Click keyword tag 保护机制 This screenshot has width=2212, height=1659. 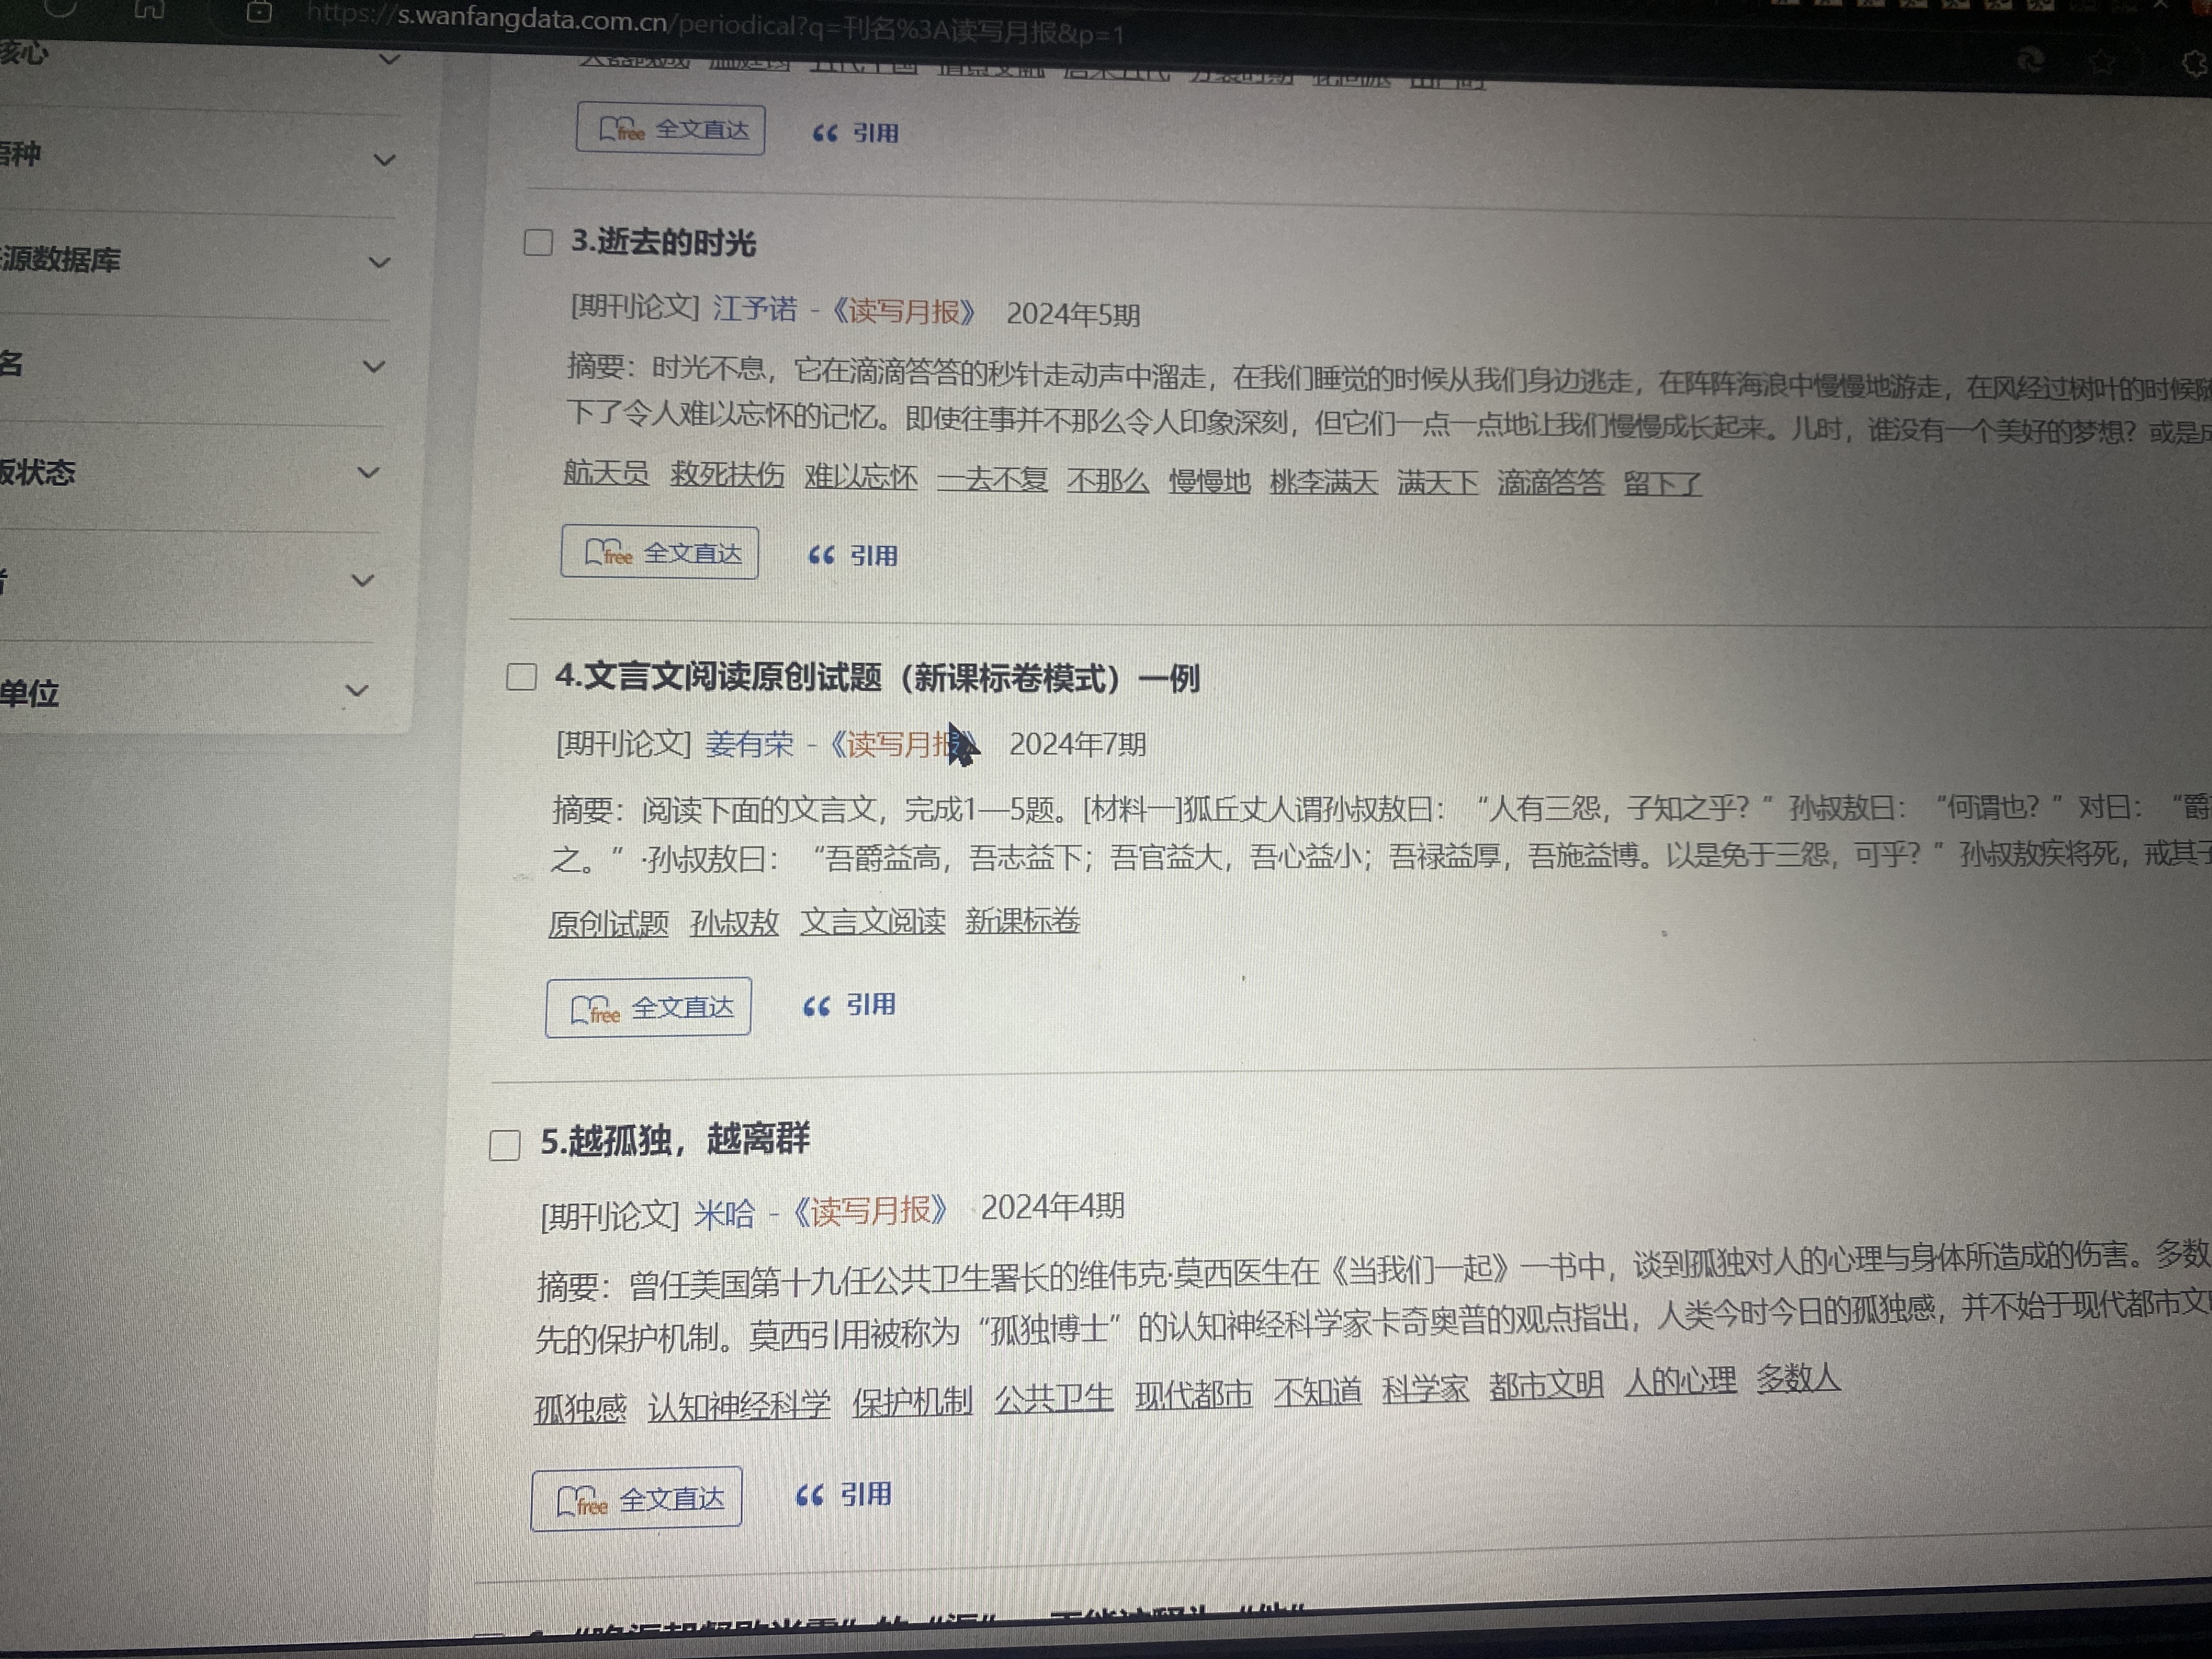(912, 1402)
